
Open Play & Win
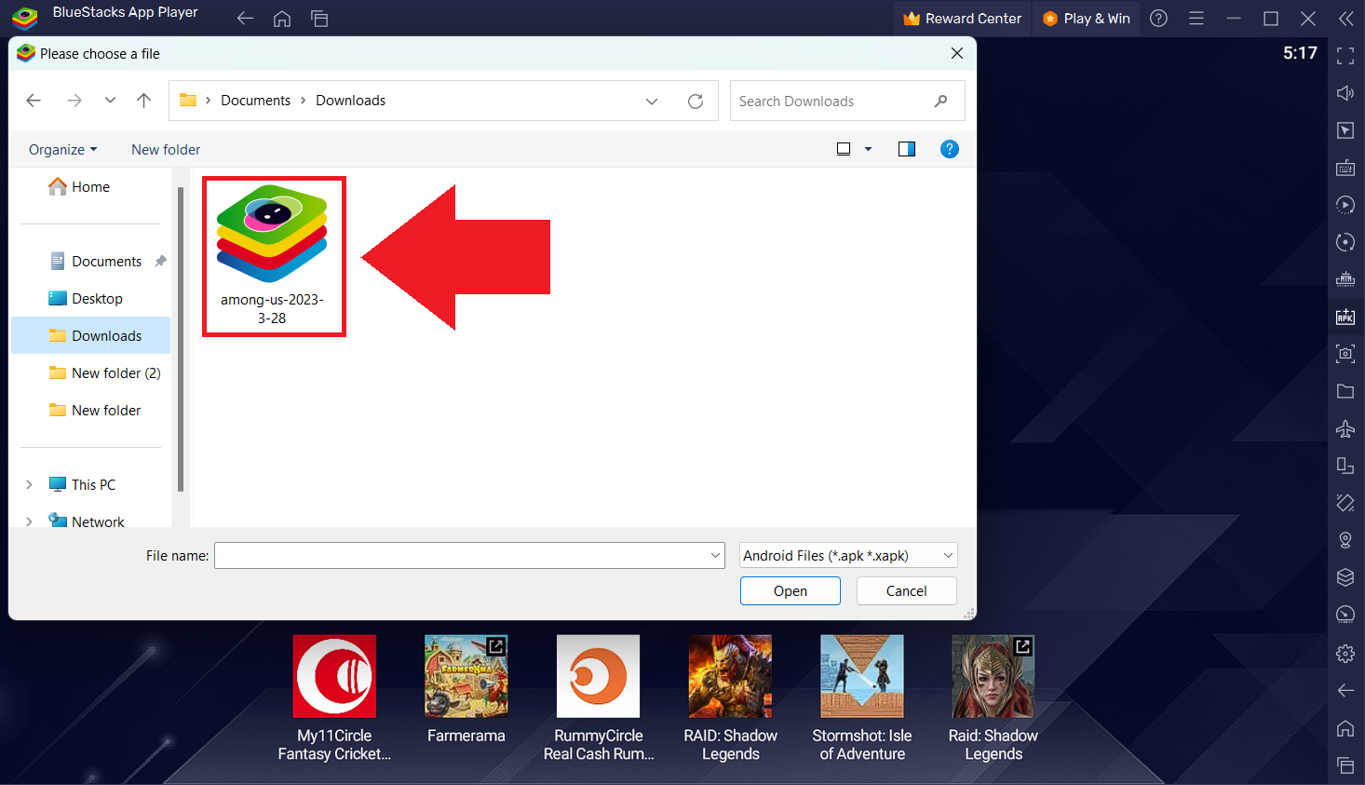click(1087, 19)
